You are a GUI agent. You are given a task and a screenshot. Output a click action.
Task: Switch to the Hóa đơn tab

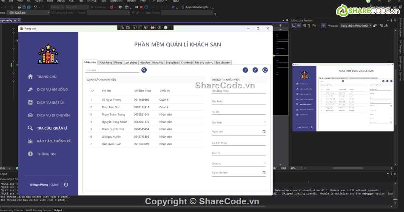click(x=145, y=62)
